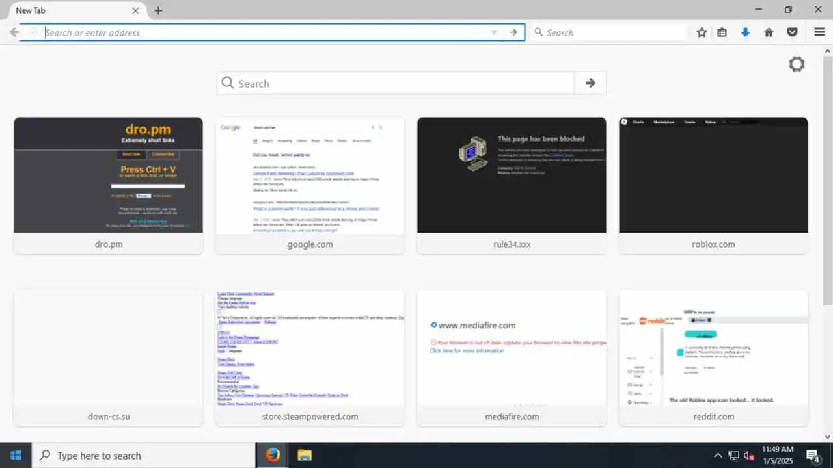Open the Downloads arrow icon
Image resolution: width=833 pixels, height=468 pixels.
(x=746, y=32)
